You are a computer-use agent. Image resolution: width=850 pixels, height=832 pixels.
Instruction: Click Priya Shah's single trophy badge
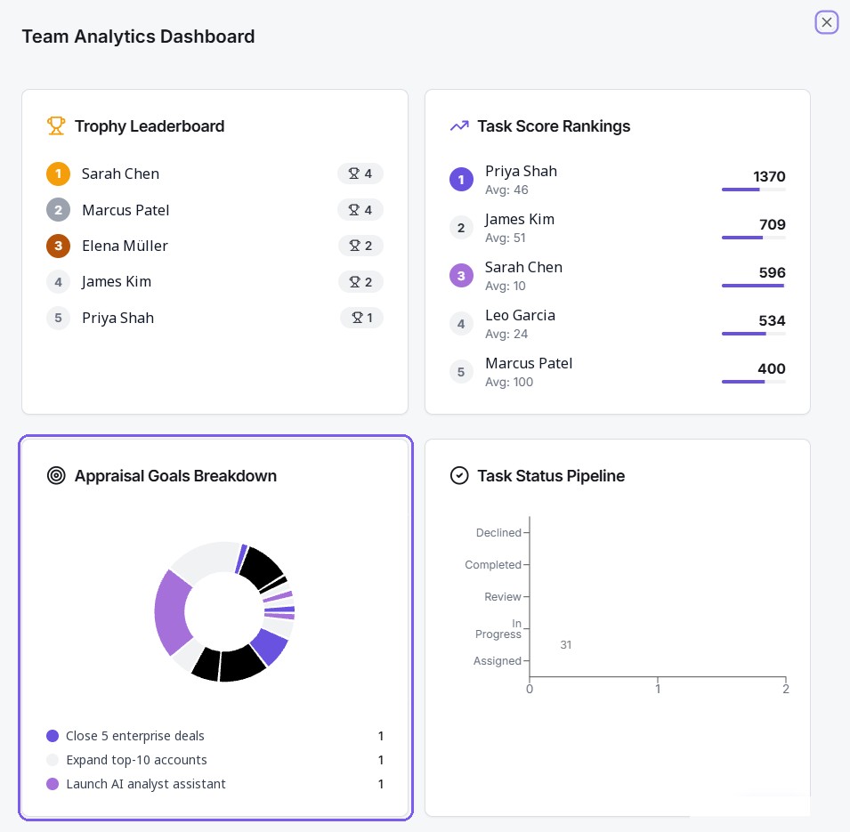pyautogui.click(x=361, y=318)
